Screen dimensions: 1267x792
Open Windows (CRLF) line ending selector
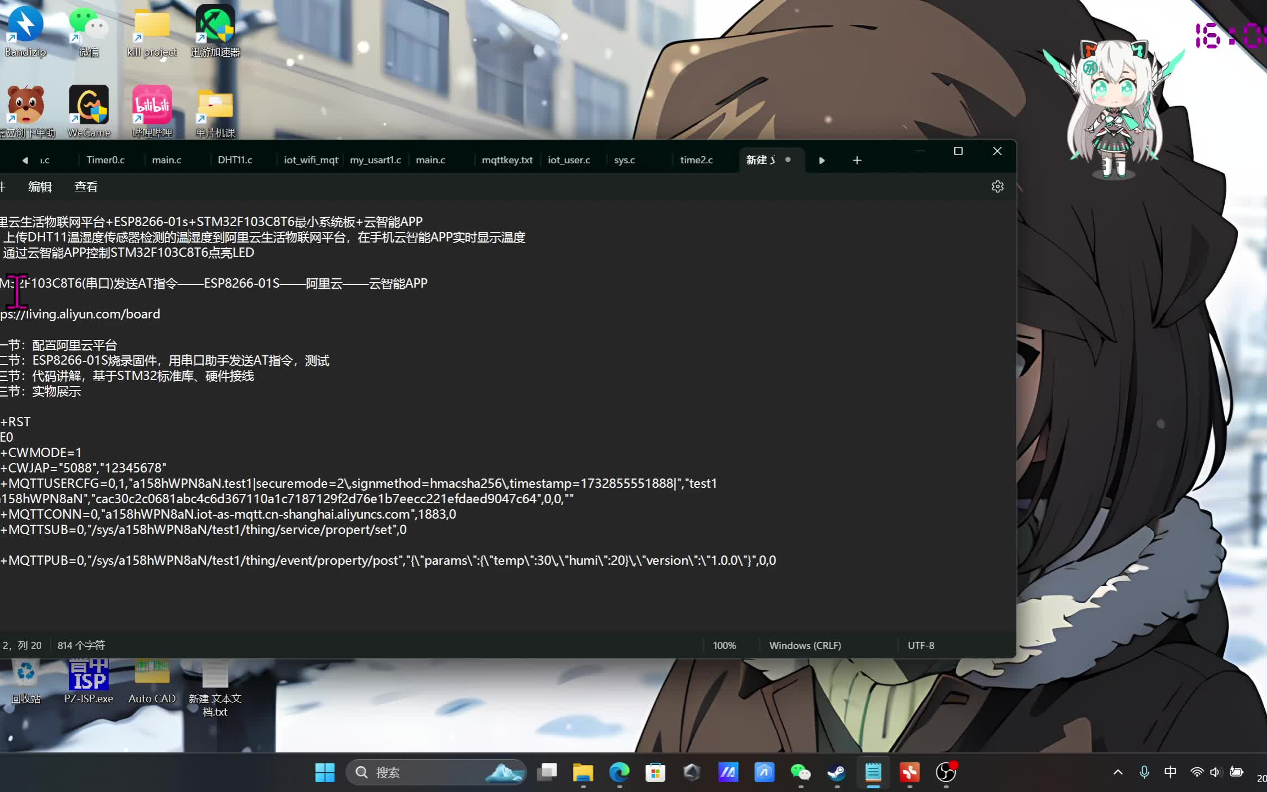click(805, 645)
